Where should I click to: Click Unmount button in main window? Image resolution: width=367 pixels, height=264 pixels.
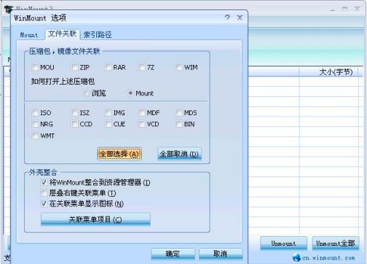[283, 243]
